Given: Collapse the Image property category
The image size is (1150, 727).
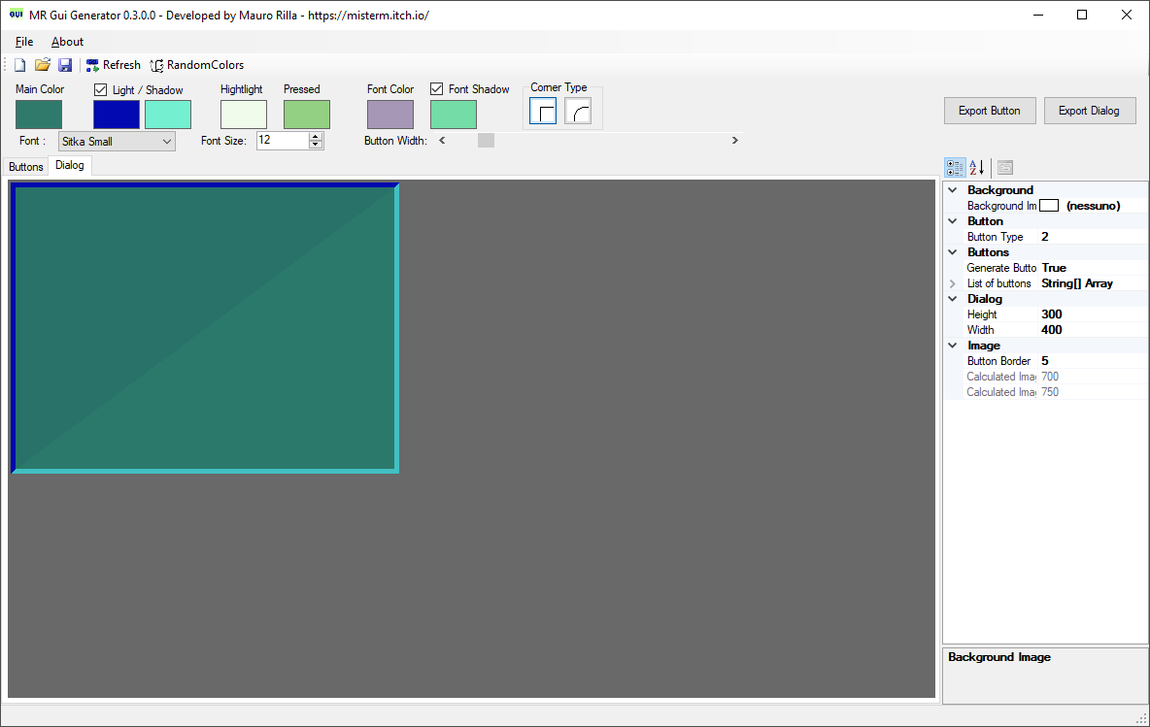Looking at the screenshot, I should point(953,346).
